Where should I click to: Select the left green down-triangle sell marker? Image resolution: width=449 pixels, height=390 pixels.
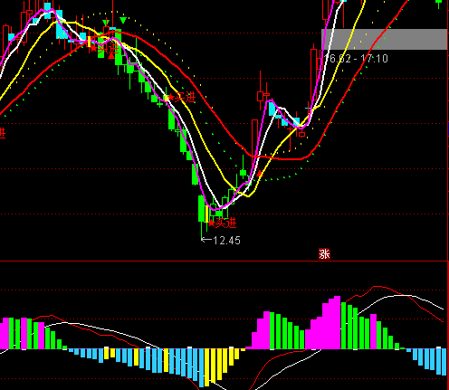(x=105, y=23)
